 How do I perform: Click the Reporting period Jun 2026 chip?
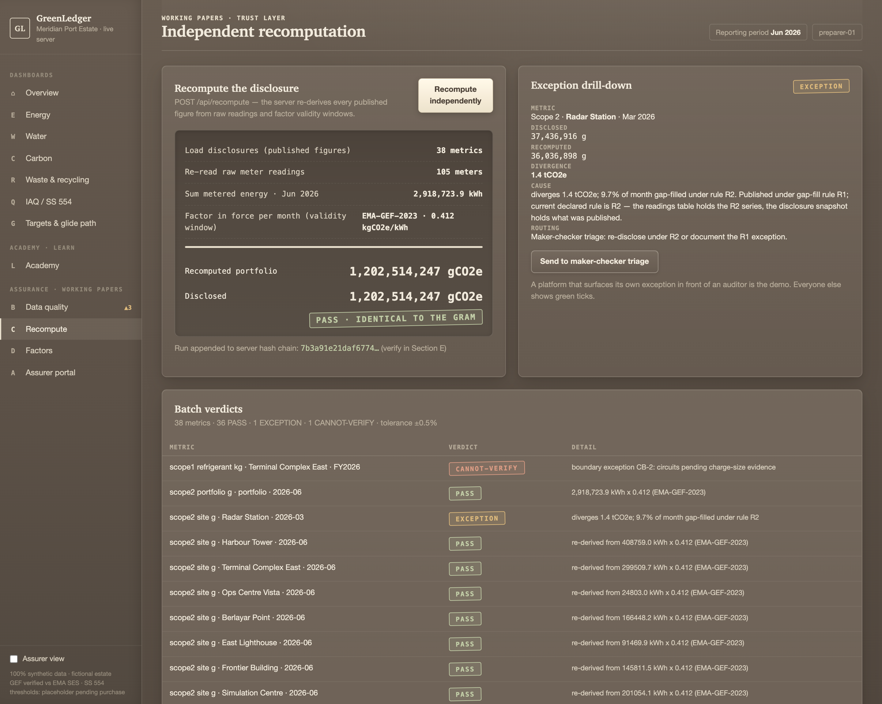tap(758, 32)
